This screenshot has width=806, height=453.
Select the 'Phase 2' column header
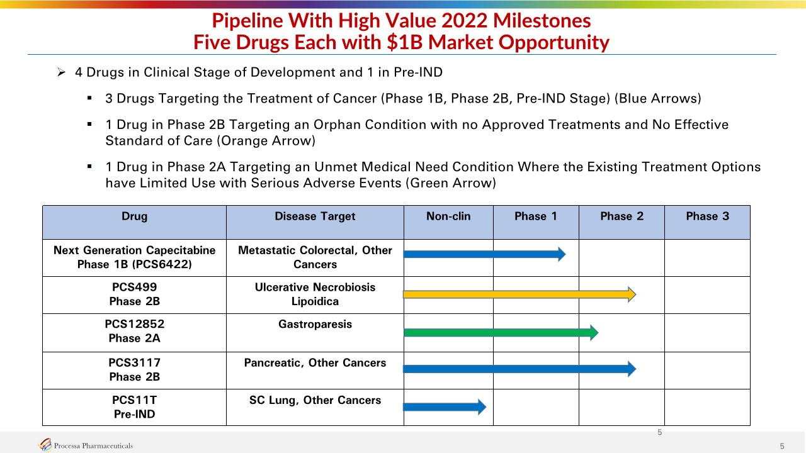pos(622,216)
